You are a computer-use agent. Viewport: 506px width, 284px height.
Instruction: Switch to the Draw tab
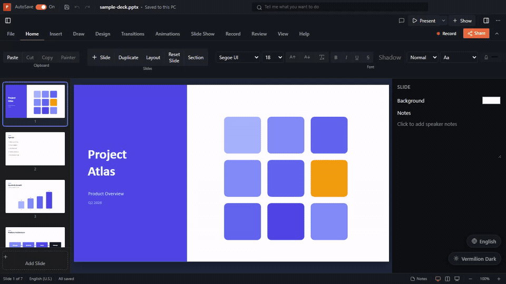(79, 34)
